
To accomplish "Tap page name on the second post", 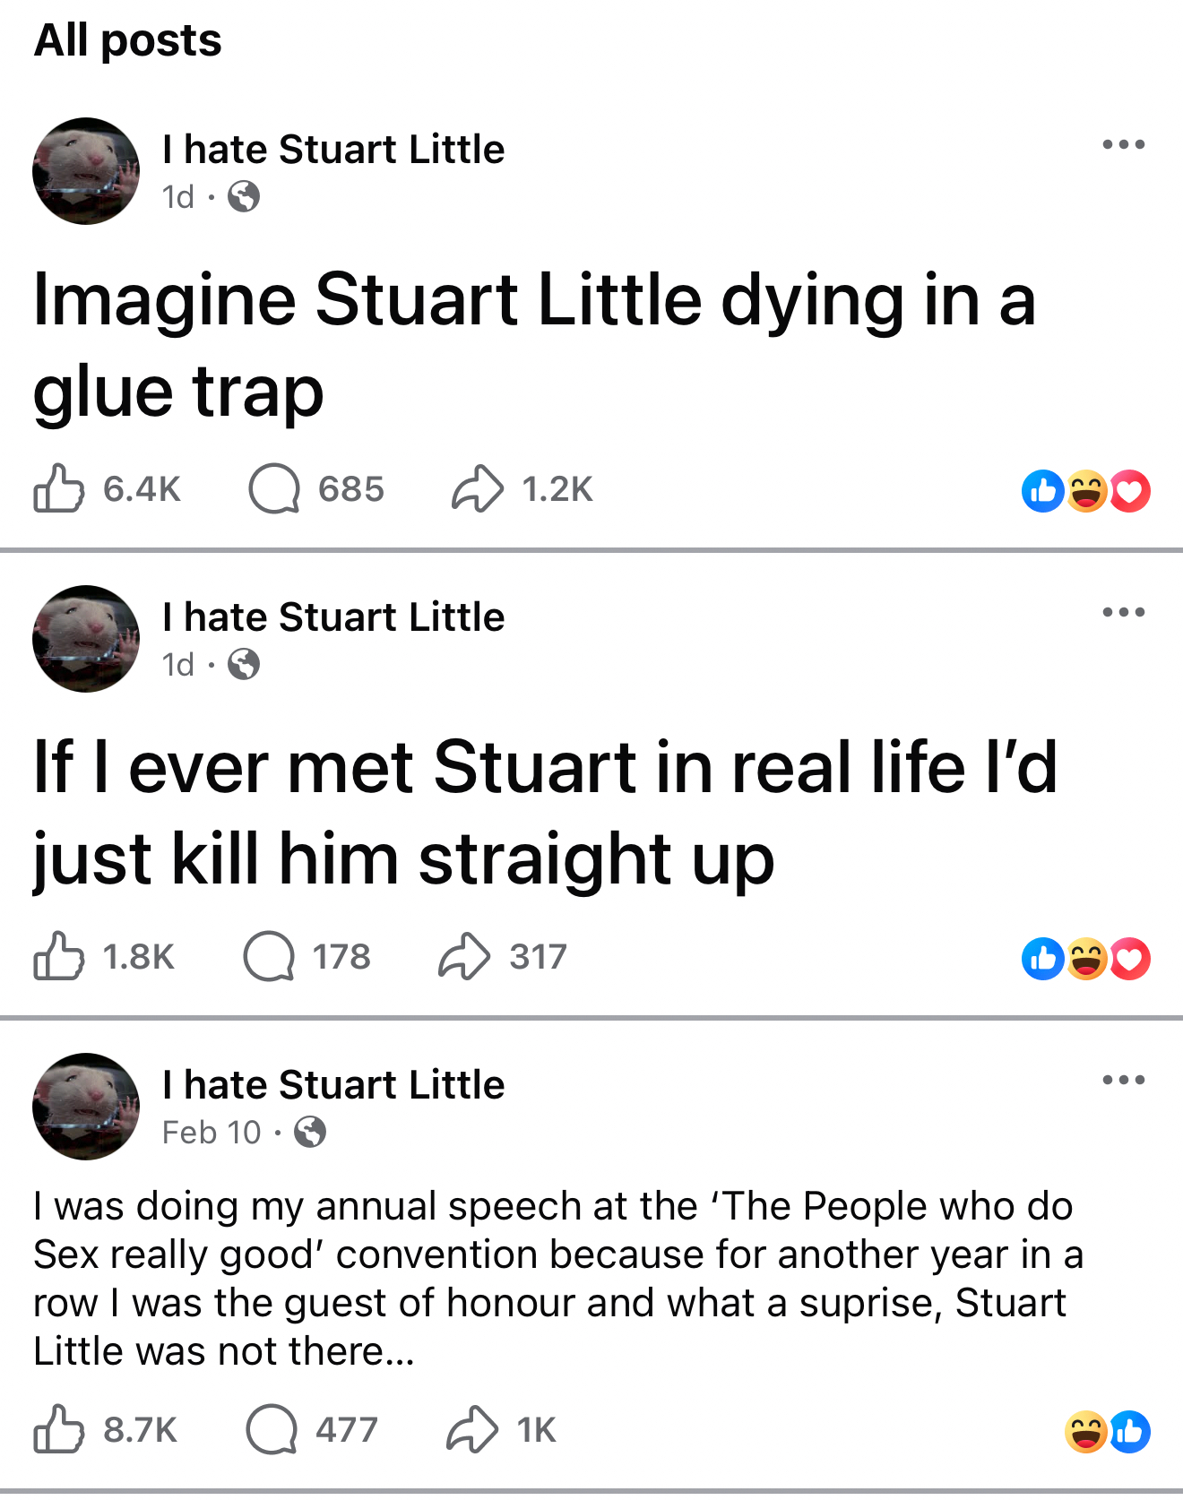I will pyautogui.click(x=333, y=617).
